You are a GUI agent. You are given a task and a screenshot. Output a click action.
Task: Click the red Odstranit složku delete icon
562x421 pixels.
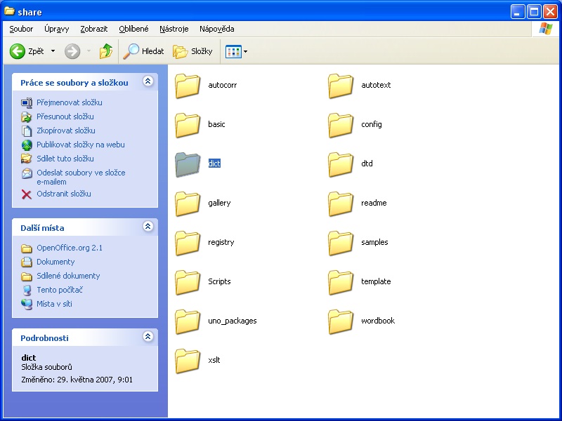pyautogui.click(x=27, y=194)
